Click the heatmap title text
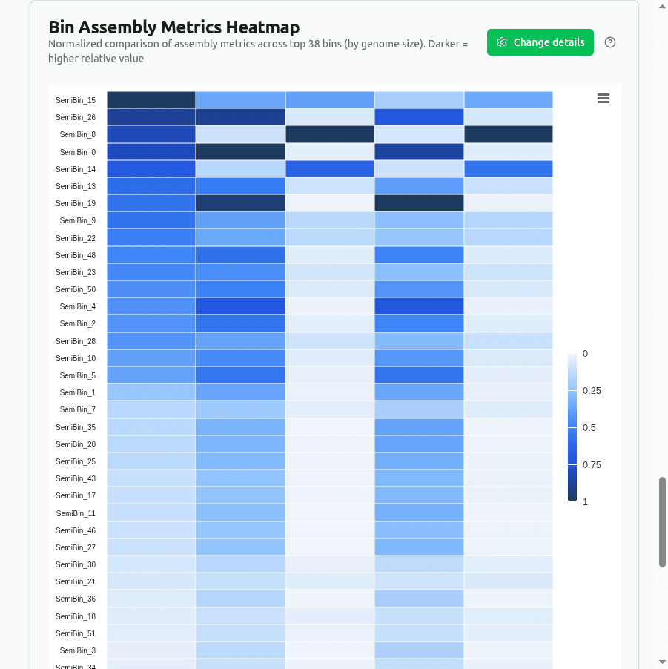Image resolution: width=668 pixels, height=669 pixels. pos(173,27)
